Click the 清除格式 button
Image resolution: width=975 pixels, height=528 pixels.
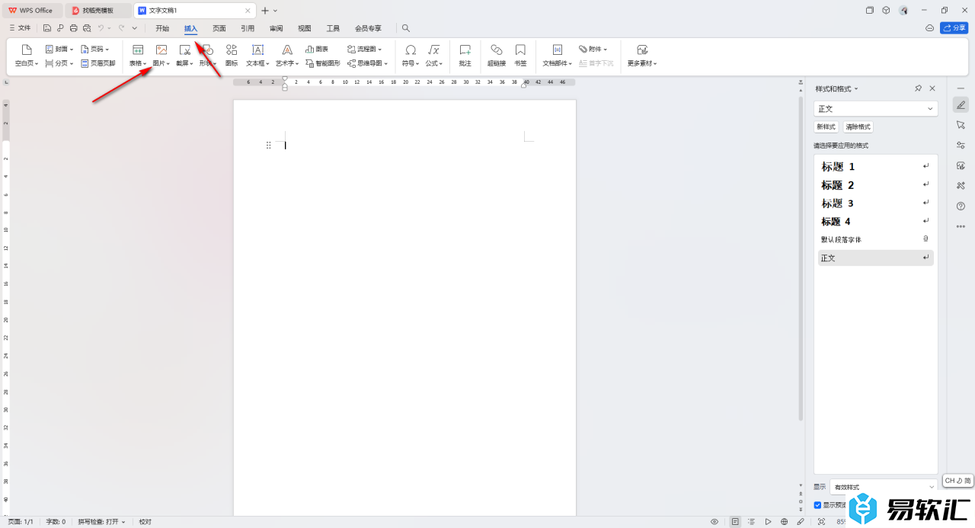click(859, 127)
